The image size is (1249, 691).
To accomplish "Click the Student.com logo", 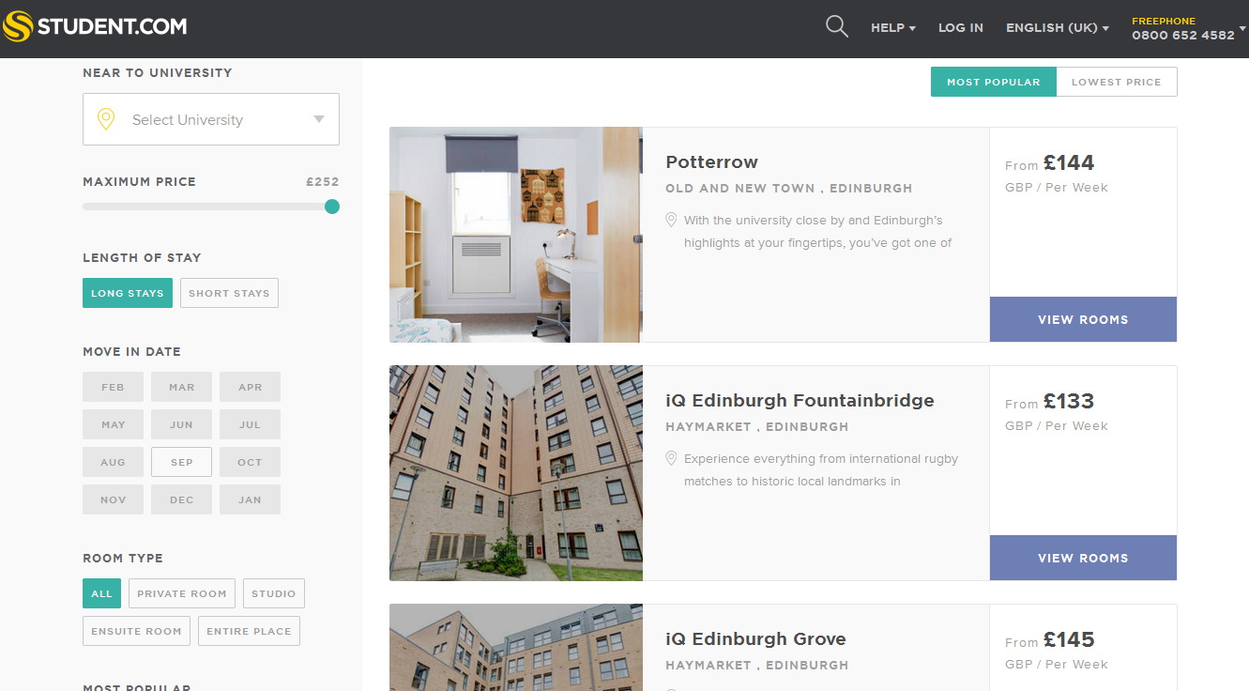I will click(x=95, y=26).
